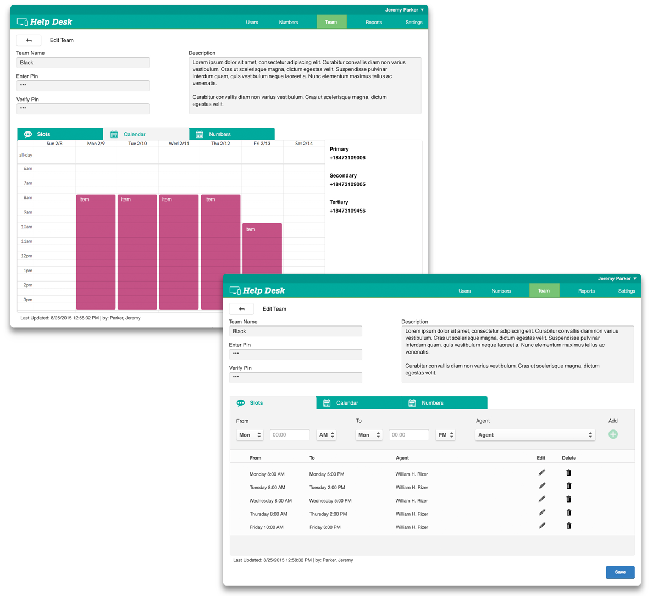Open Reports in the nav bar above slots form
The image size is (653, 596).
(x=586, y=291)
